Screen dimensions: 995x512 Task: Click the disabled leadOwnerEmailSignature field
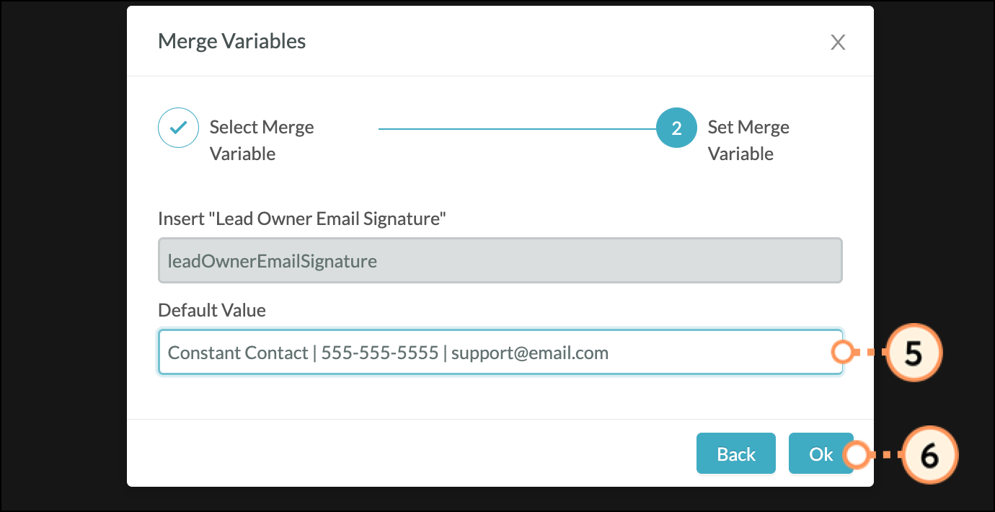point(500,260)
